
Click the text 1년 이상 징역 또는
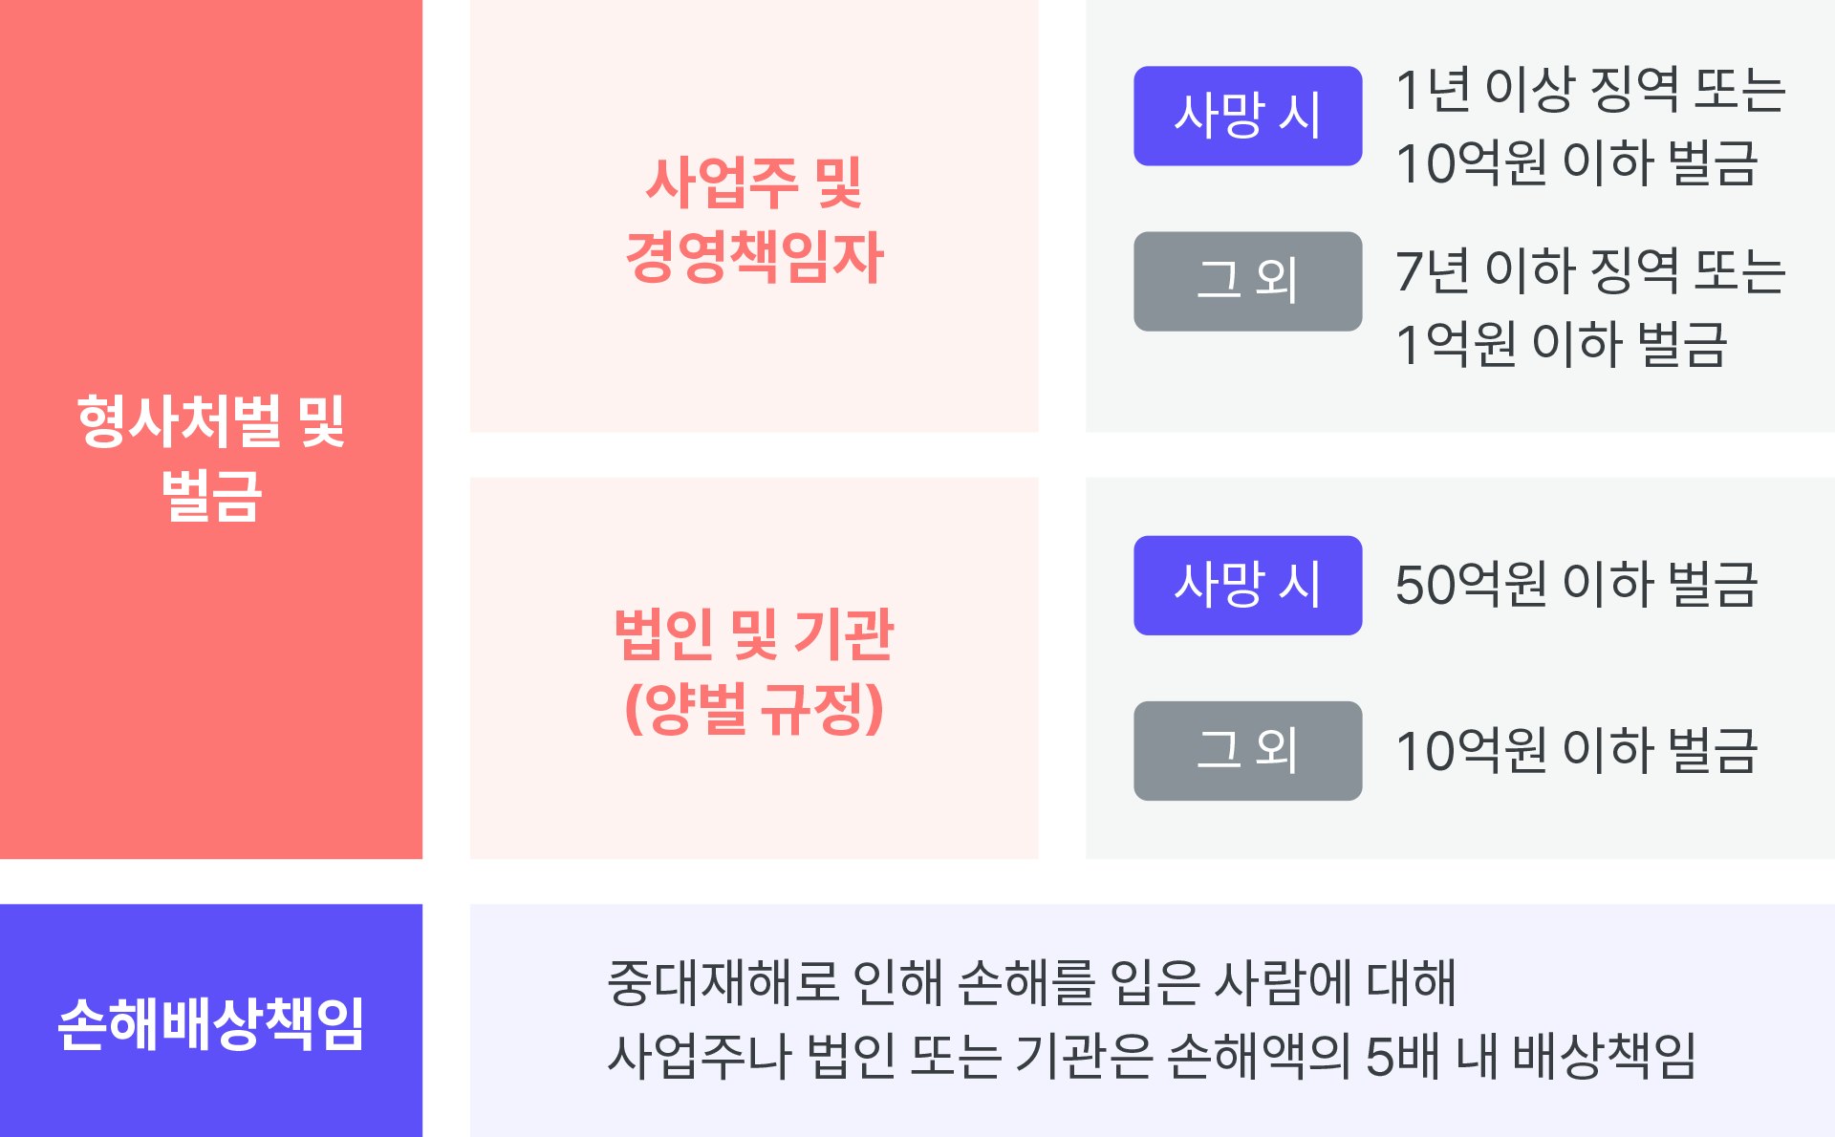(x=1590, y=90)
